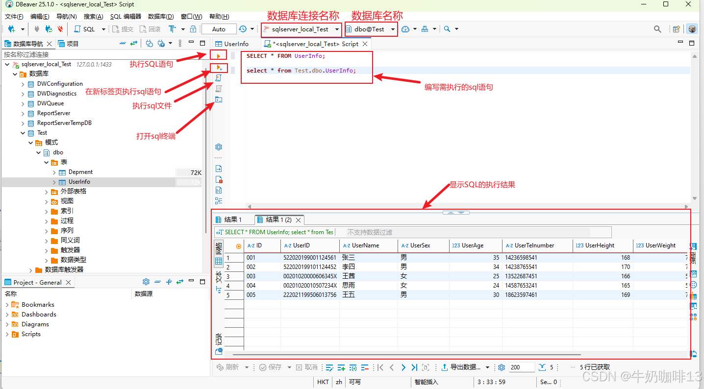Click the 回滚 rollback button

[x=150, y=29]
